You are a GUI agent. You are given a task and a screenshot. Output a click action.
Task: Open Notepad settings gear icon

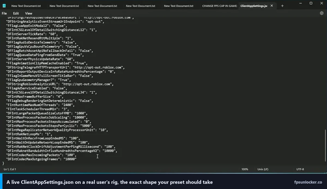322,13
